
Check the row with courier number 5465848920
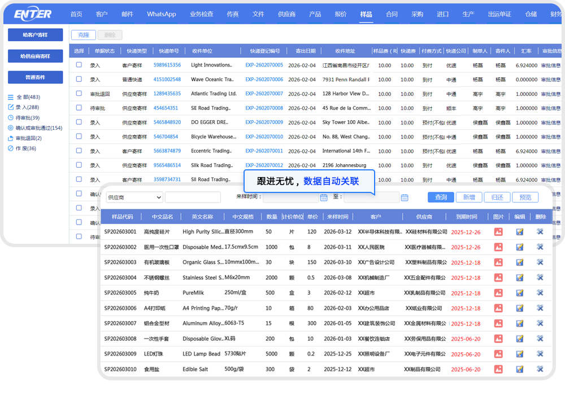[x=79, y=122]
